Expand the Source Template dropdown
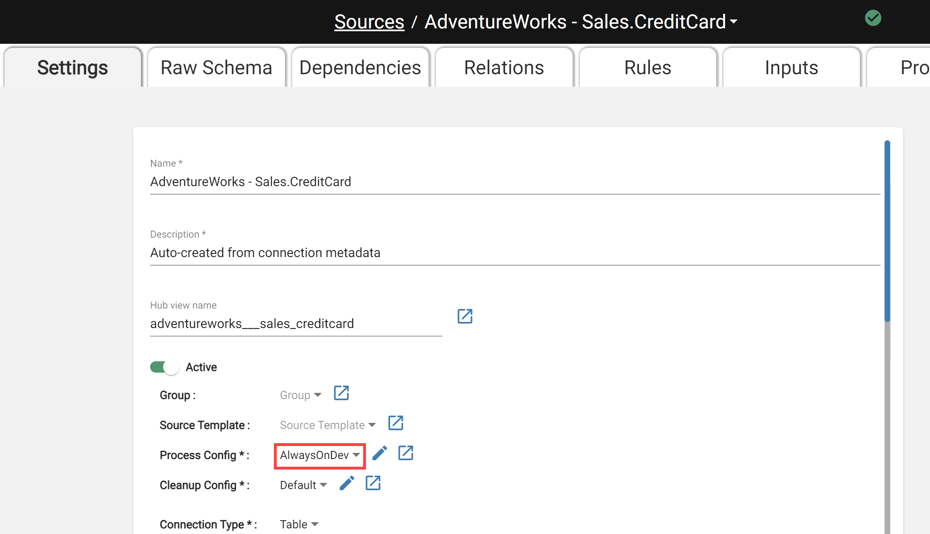The height and width of the screenshot is (534, 930). (x=327, y=425)
